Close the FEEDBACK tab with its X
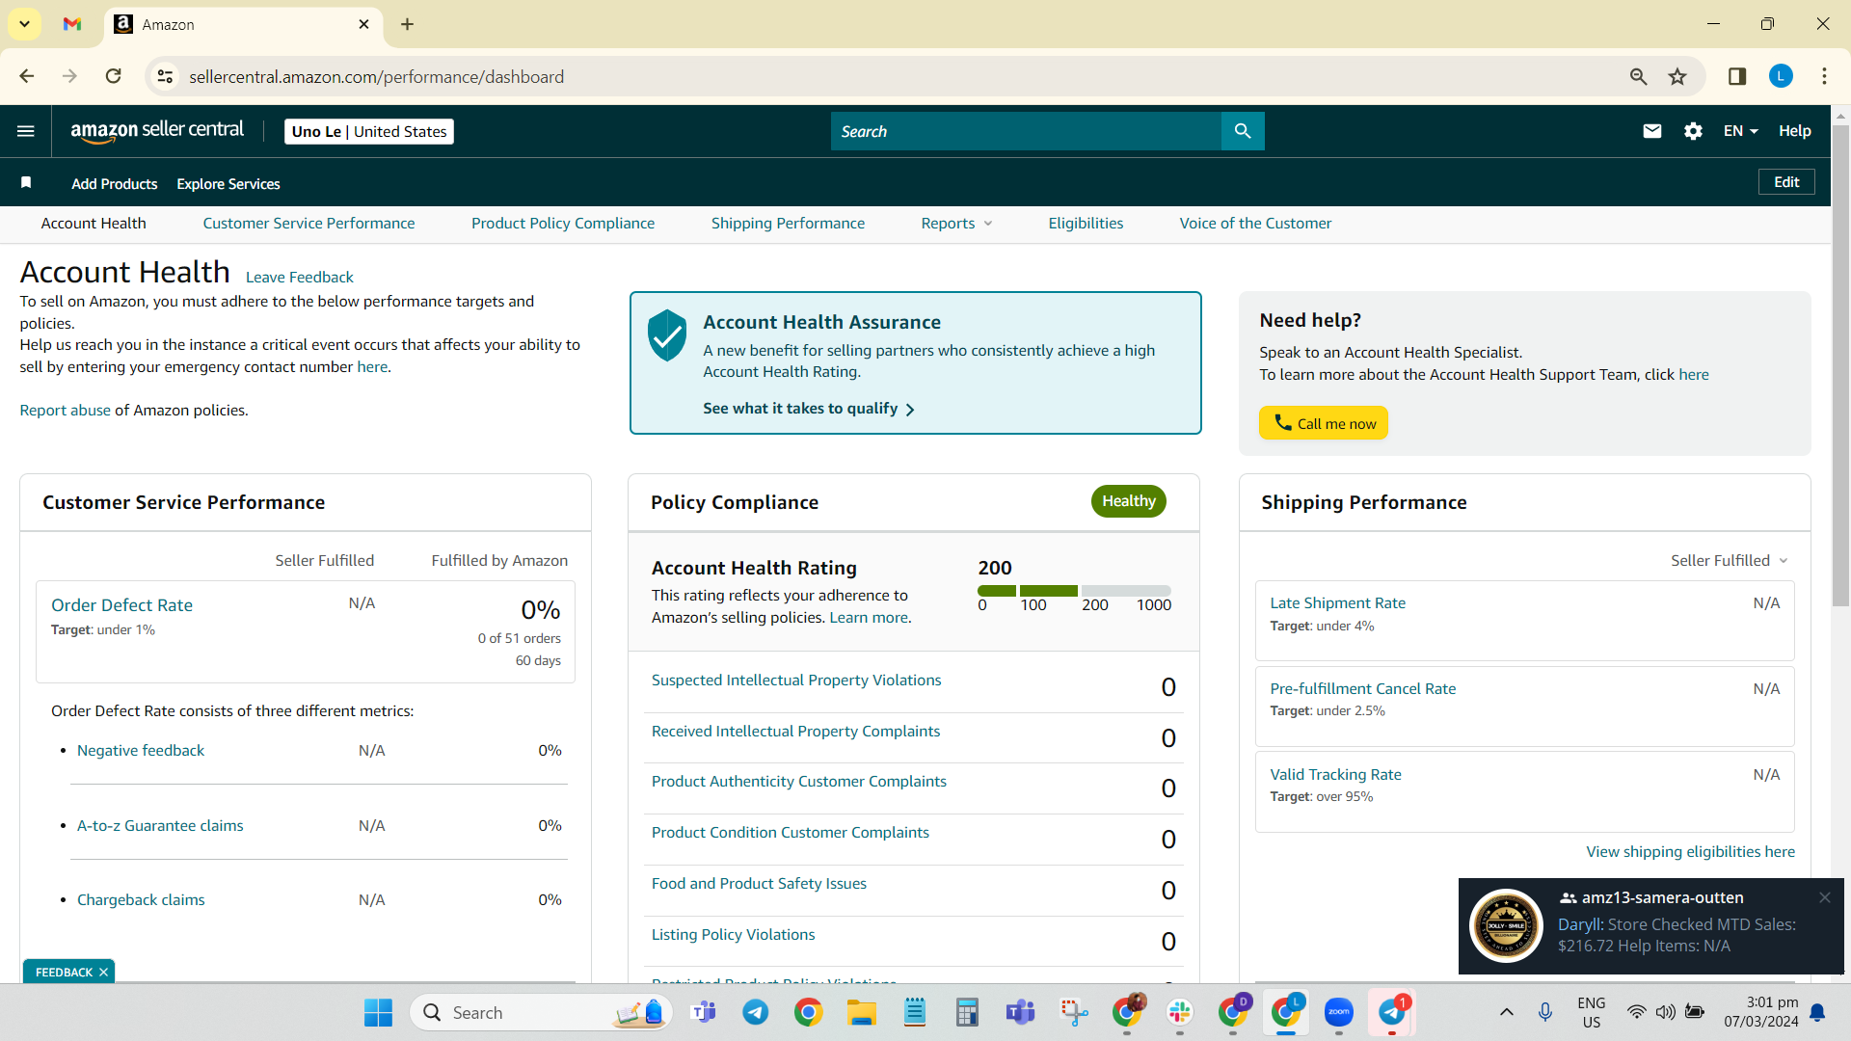This screenshot has height=1041, width=1851. [x=103, y=973]
